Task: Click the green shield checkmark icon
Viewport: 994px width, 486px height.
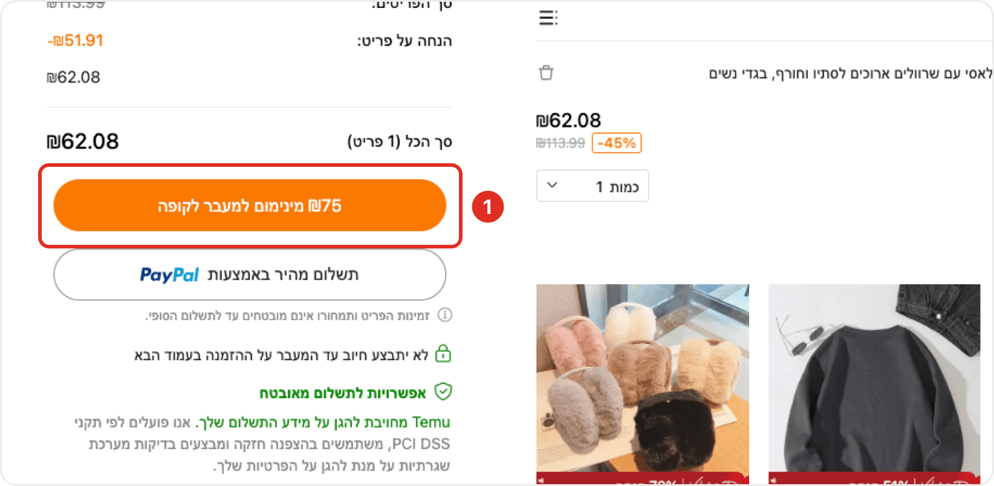Action: pyautogui.click(x=443, y=392)
